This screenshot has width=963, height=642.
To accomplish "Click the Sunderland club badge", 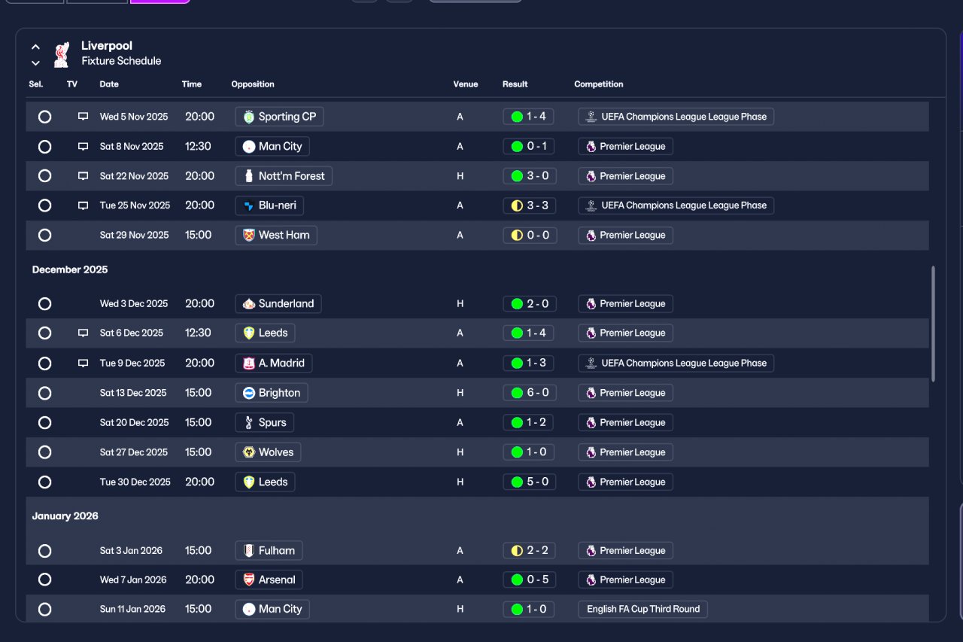I will click(x=249, y=304).
